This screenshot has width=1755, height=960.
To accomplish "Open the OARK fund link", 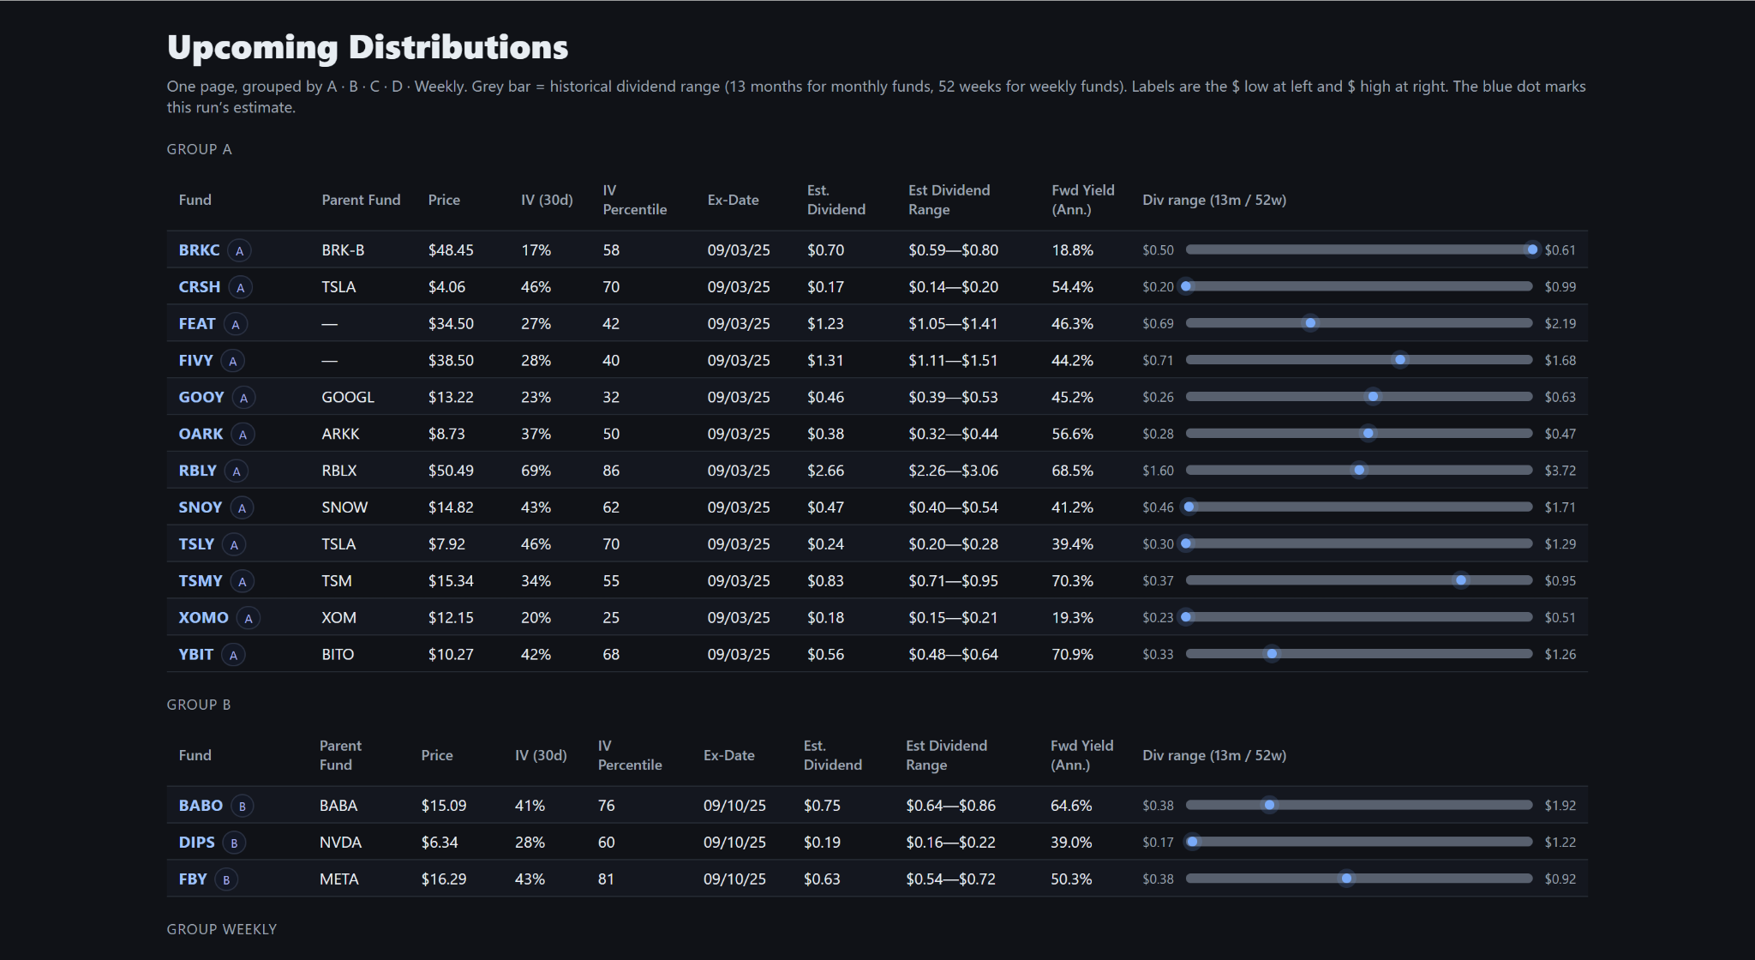I will pos(201,435).
